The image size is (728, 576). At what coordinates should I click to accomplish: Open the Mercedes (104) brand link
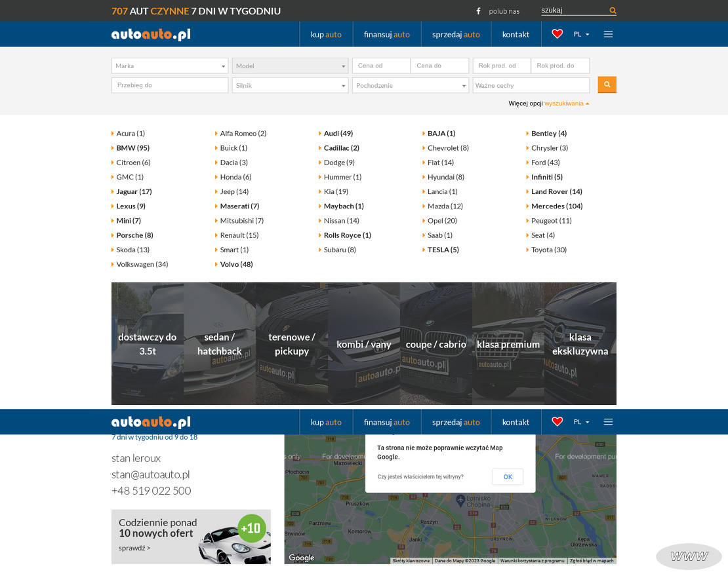[557, 206]
